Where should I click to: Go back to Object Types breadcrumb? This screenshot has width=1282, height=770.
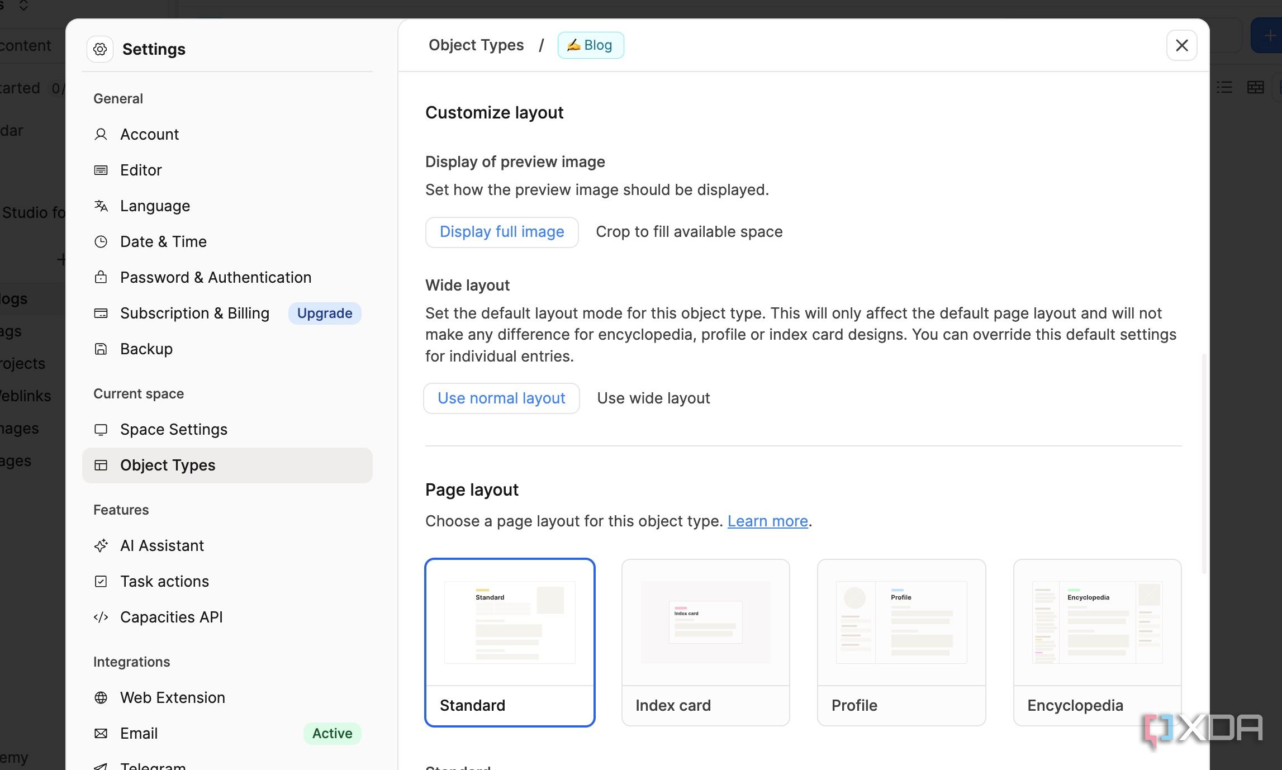(x=476, y=45)
